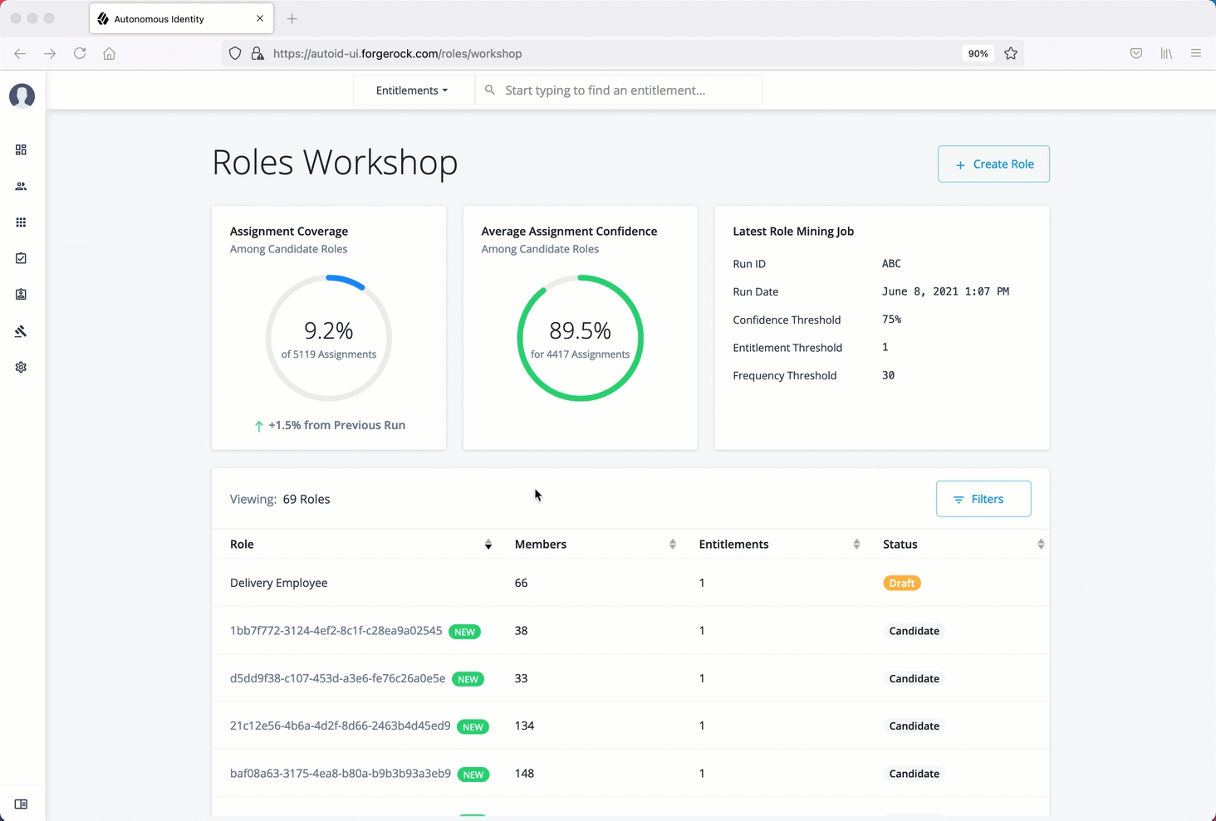Expand the Entitlements dropdown
Image resolution: width=1216 pixels, height=821 pixels.
(412, 90)
